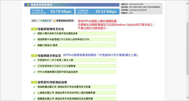Click the Downlink Speed download arrow icon
Viewport: 189px width, 101px height.
click(x=42, y=11)
